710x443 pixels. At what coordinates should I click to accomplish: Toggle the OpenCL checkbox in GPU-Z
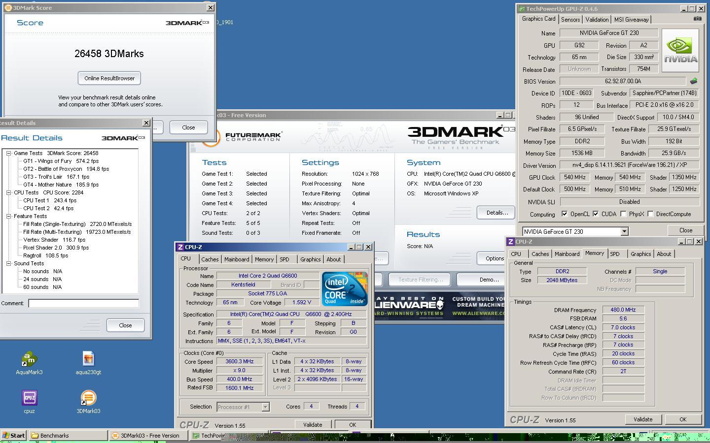click(x=565, y=214)
